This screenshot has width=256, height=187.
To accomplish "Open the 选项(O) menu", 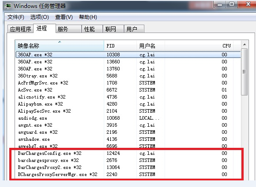I will (x=40, y=17).
